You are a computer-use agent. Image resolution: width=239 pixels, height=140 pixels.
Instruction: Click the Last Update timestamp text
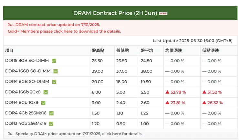pos(192,41)
